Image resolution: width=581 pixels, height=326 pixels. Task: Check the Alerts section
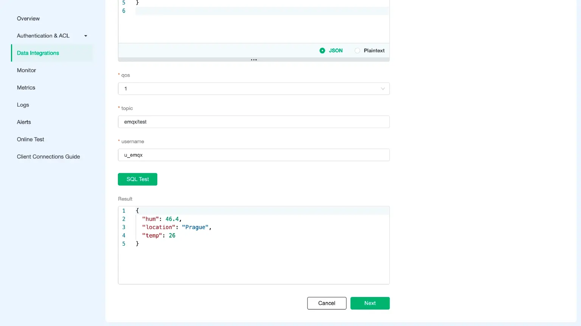pyautogui.click(x=24, y=122)
